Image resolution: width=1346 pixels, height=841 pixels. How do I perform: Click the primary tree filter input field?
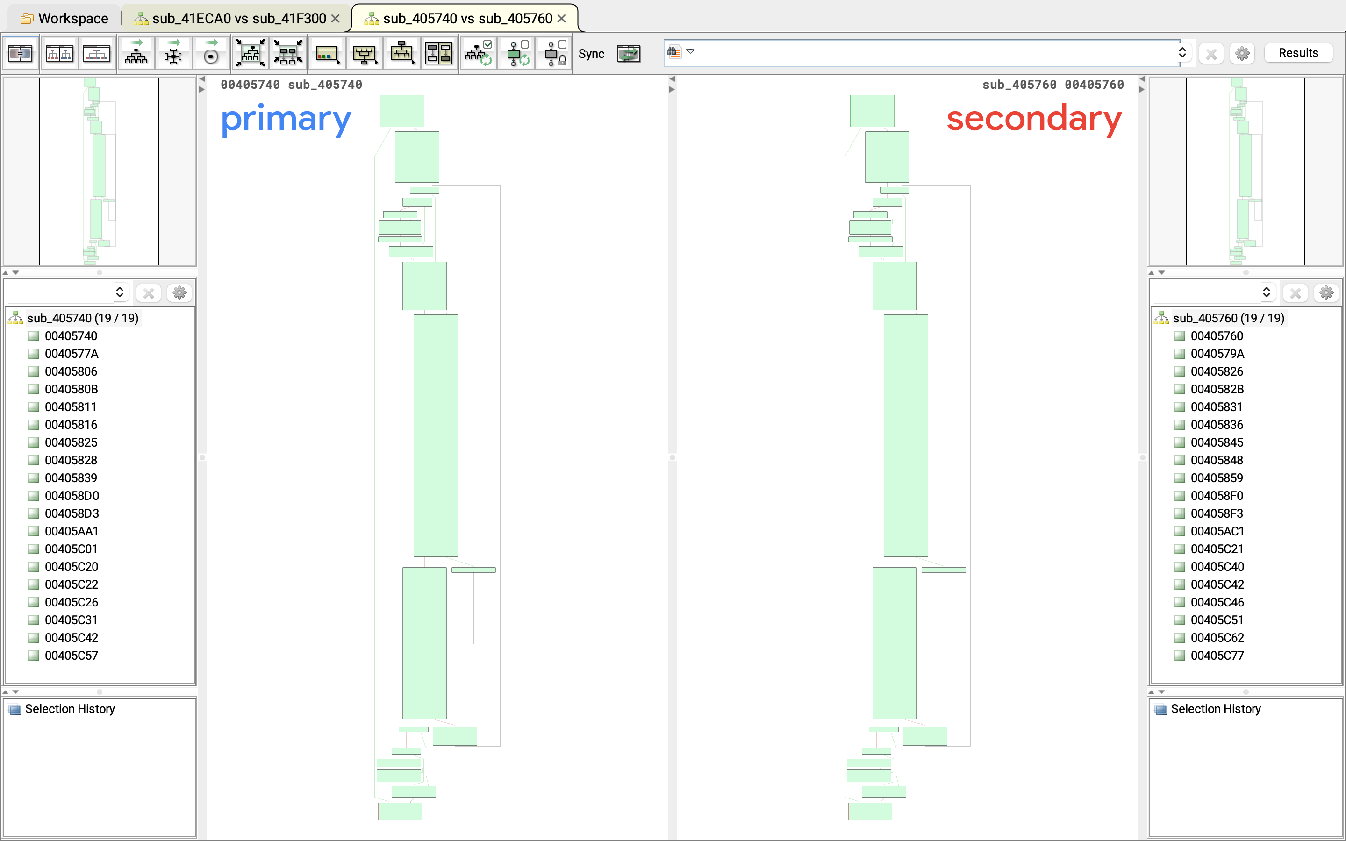[60, 292]
